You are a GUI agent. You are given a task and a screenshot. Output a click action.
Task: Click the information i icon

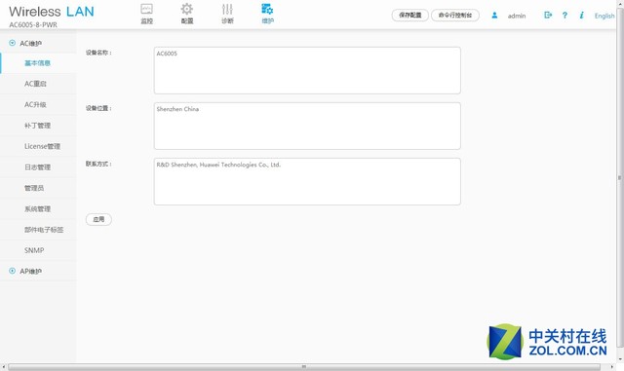point(581,16)
